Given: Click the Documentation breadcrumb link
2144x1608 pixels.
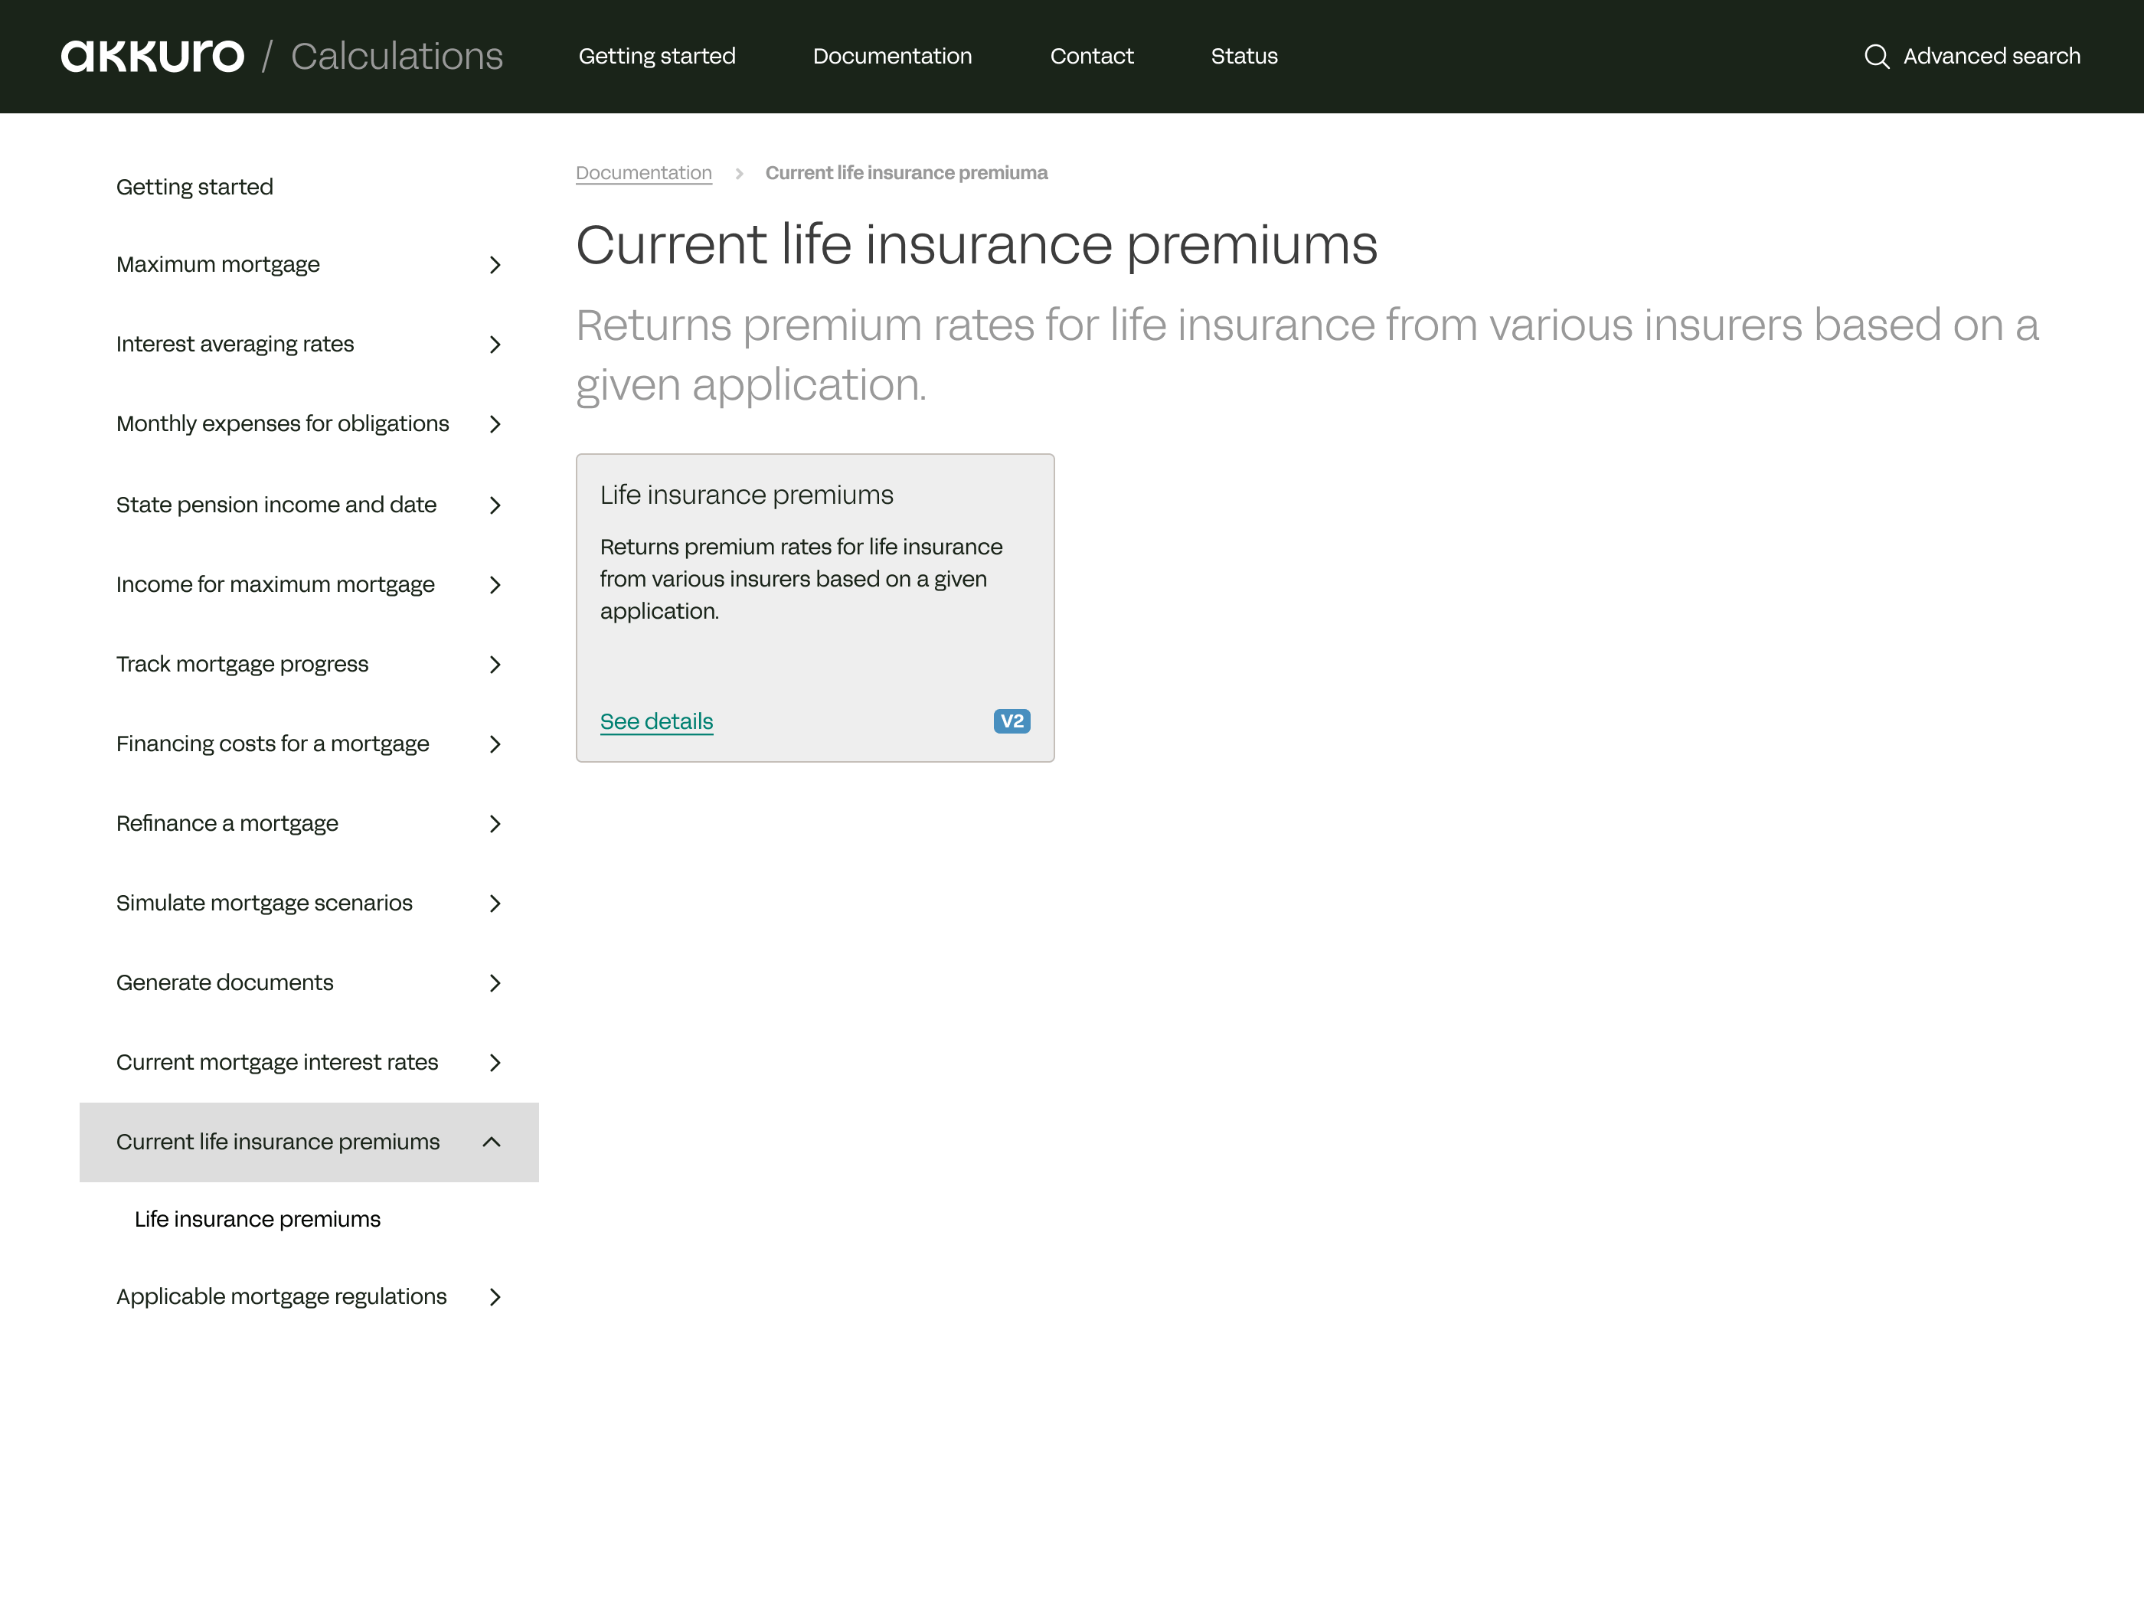Looking at the screenshot, I should [x=644, y=172].
